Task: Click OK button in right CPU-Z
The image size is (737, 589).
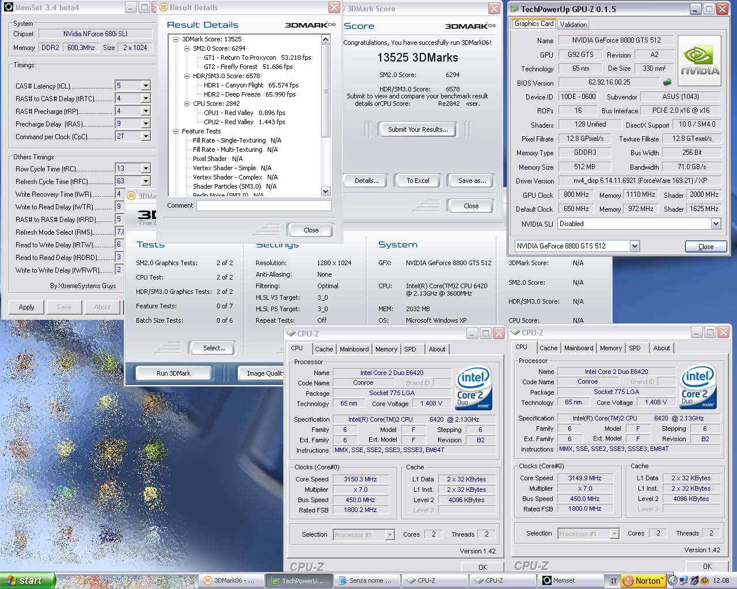Action: [x=707, y=567]
